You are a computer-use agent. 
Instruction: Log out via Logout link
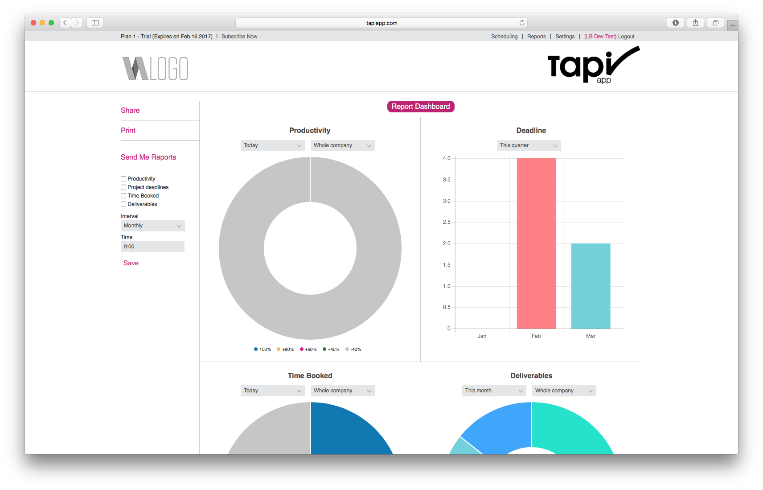[626, 37]
